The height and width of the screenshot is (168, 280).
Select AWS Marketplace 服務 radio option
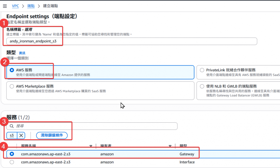[12, 86]
